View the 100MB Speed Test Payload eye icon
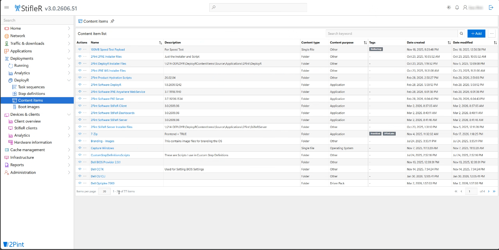Viewport: 499px width, 250px height. point(80,49)
